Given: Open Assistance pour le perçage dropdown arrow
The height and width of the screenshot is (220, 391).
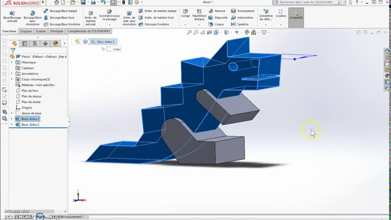Looking at the screenshot, I should [109, 25].
